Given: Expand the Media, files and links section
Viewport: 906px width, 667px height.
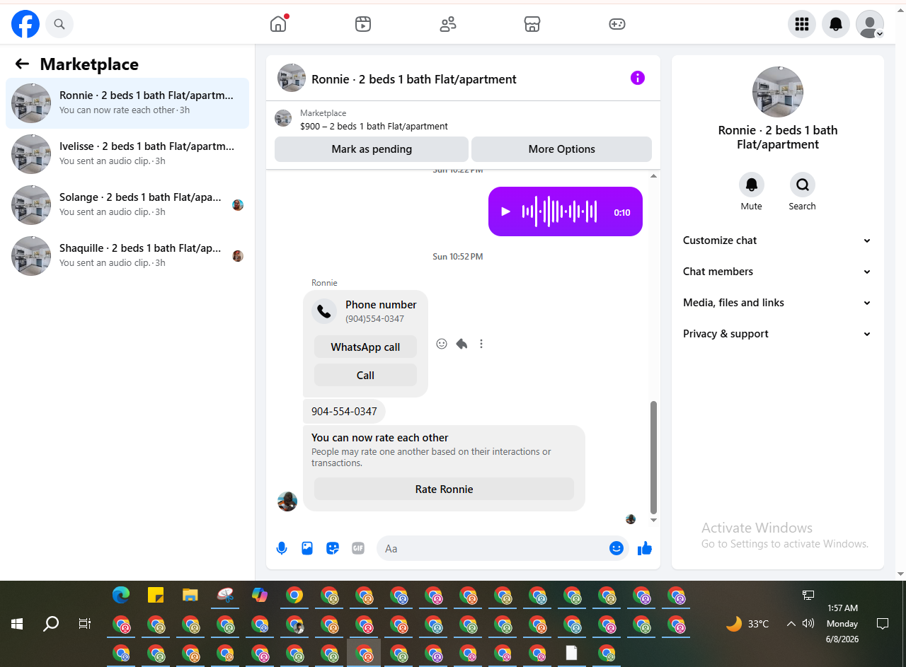Looking at the screenshot, I should (x=777, y=303).
